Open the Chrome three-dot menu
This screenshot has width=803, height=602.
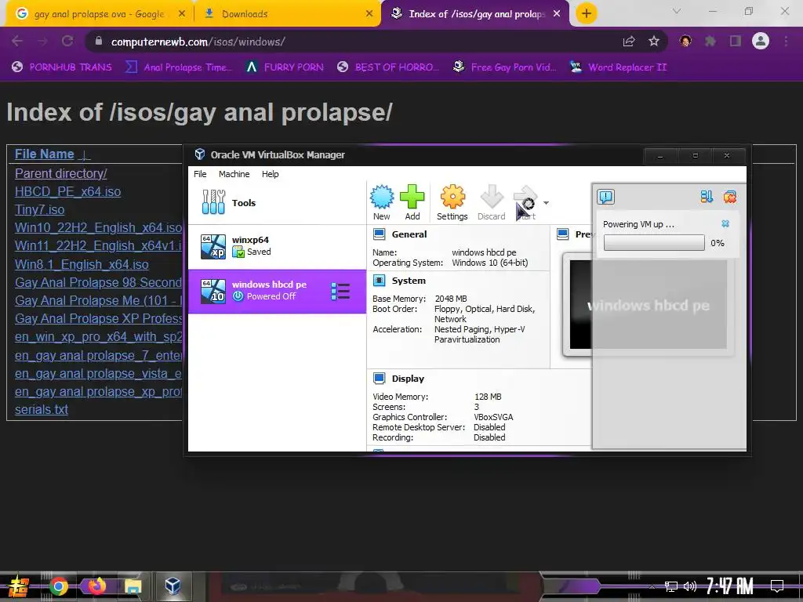(x=786, y=41)
